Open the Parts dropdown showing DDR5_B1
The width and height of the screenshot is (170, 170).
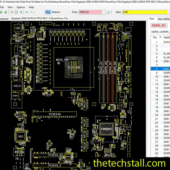pos(104,12)
